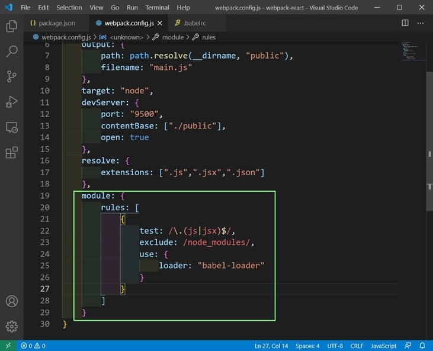Screen dimensions: 433x351
Task: Click the code minimap preview
Action: 412,51
